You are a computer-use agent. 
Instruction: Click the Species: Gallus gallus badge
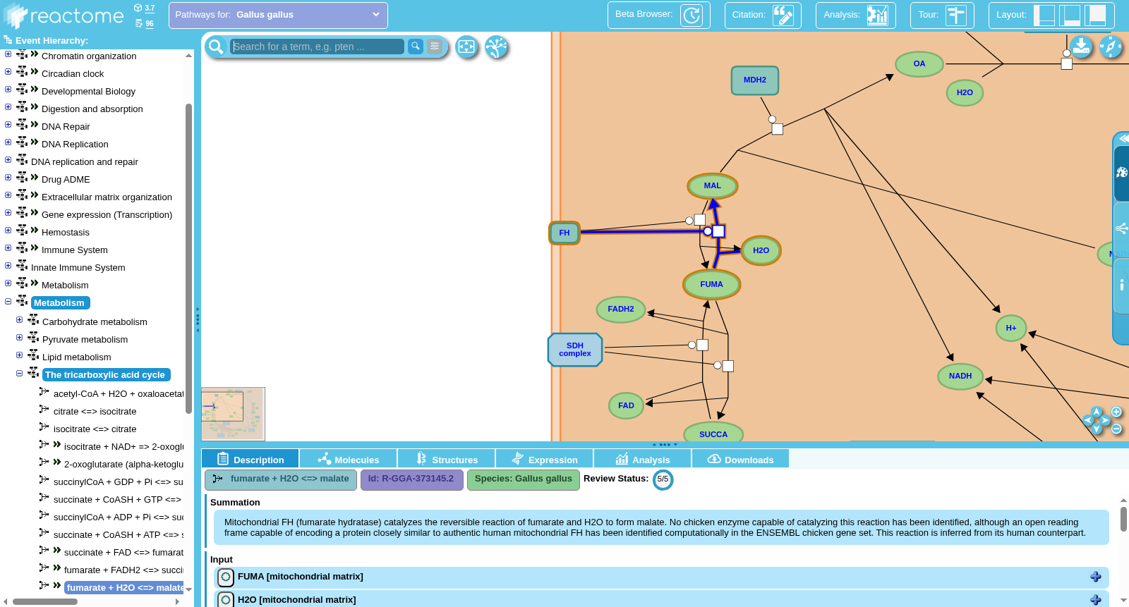point(524,479)
